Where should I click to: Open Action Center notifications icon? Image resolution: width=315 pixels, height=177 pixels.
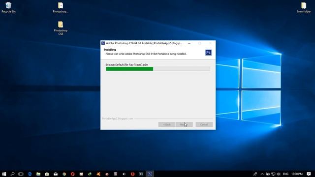[x=309, y=174]
